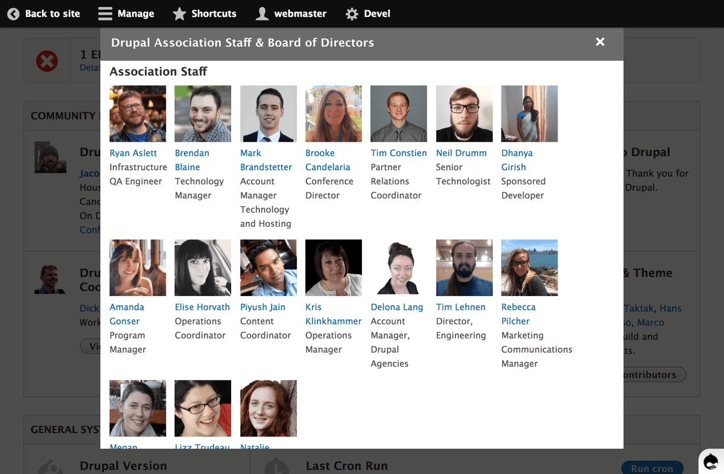Open Dhanya Girish's profile link
The height and width of the screenshot is (474, 724).
[517, 160]
